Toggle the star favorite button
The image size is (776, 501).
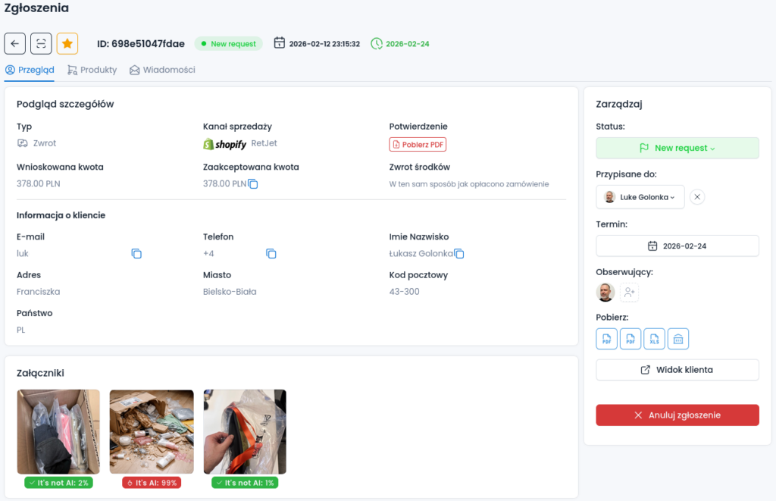click(67, 44)
